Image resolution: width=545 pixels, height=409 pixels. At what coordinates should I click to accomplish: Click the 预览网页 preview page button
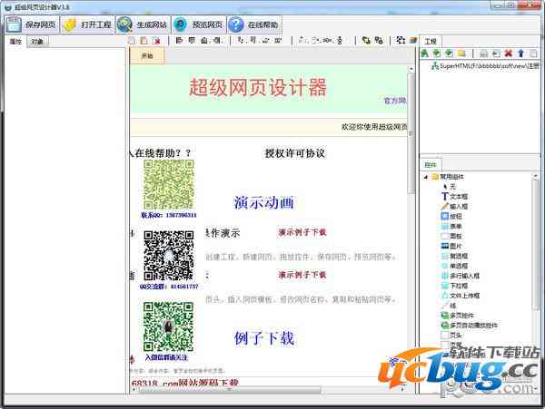[x=199, y=24]
